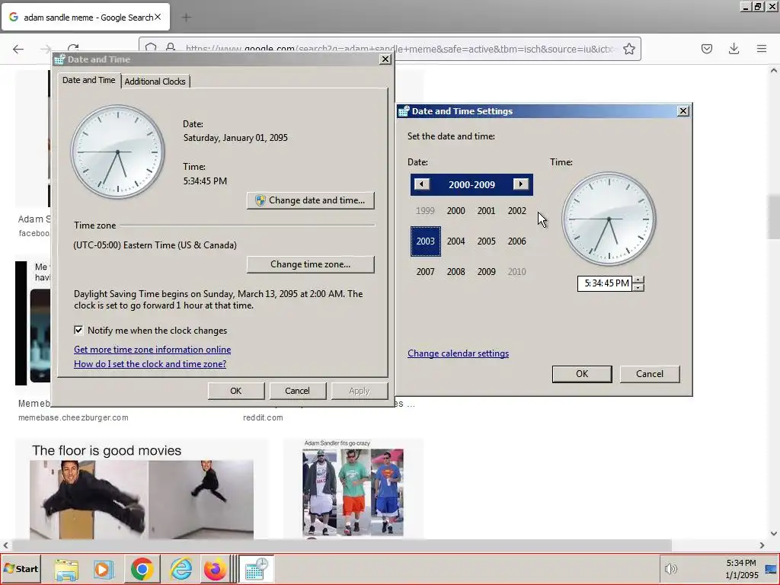Open a new Firefox tab
The image size is (780, 585).
187,18
